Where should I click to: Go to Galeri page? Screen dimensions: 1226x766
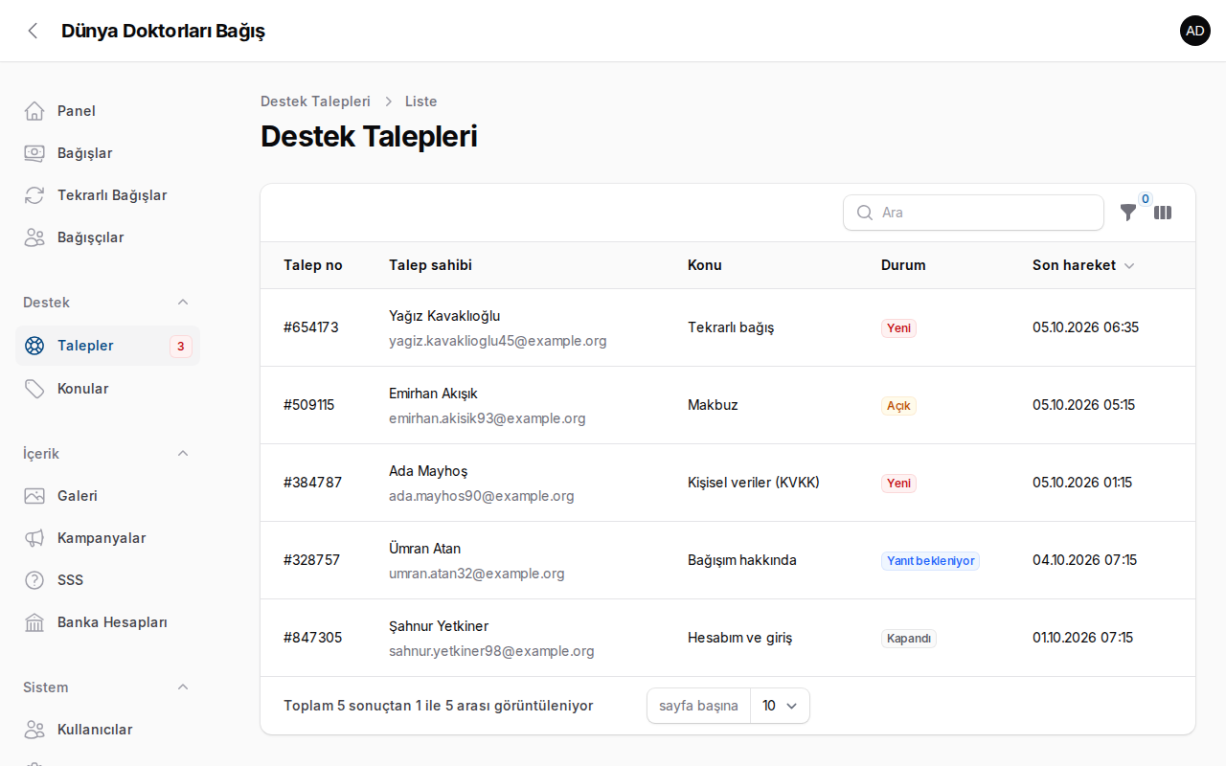(107, 496)
